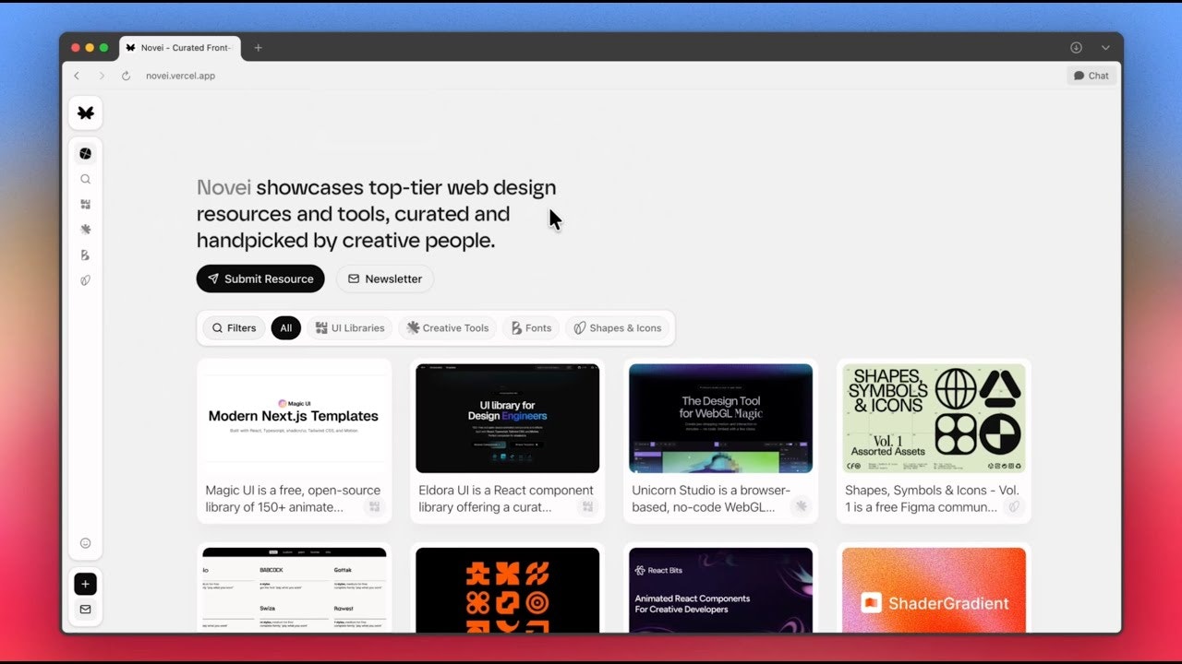
Task: Click the Shapes, Symbols & Icons description text
Action: (x=932, y=499)
